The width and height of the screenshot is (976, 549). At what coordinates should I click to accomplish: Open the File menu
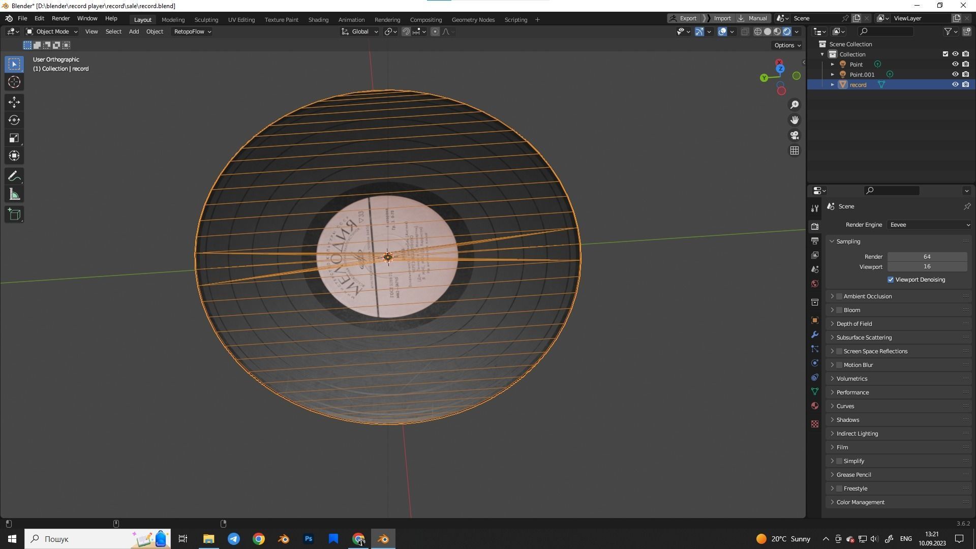click(x=22, y=18)
